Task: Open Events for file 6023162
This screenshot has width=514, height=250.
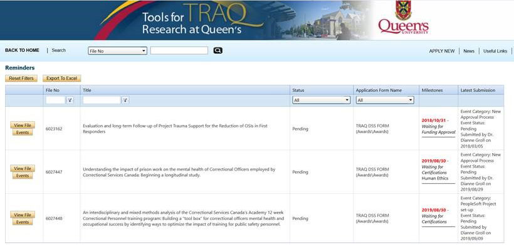Action: 23,132
